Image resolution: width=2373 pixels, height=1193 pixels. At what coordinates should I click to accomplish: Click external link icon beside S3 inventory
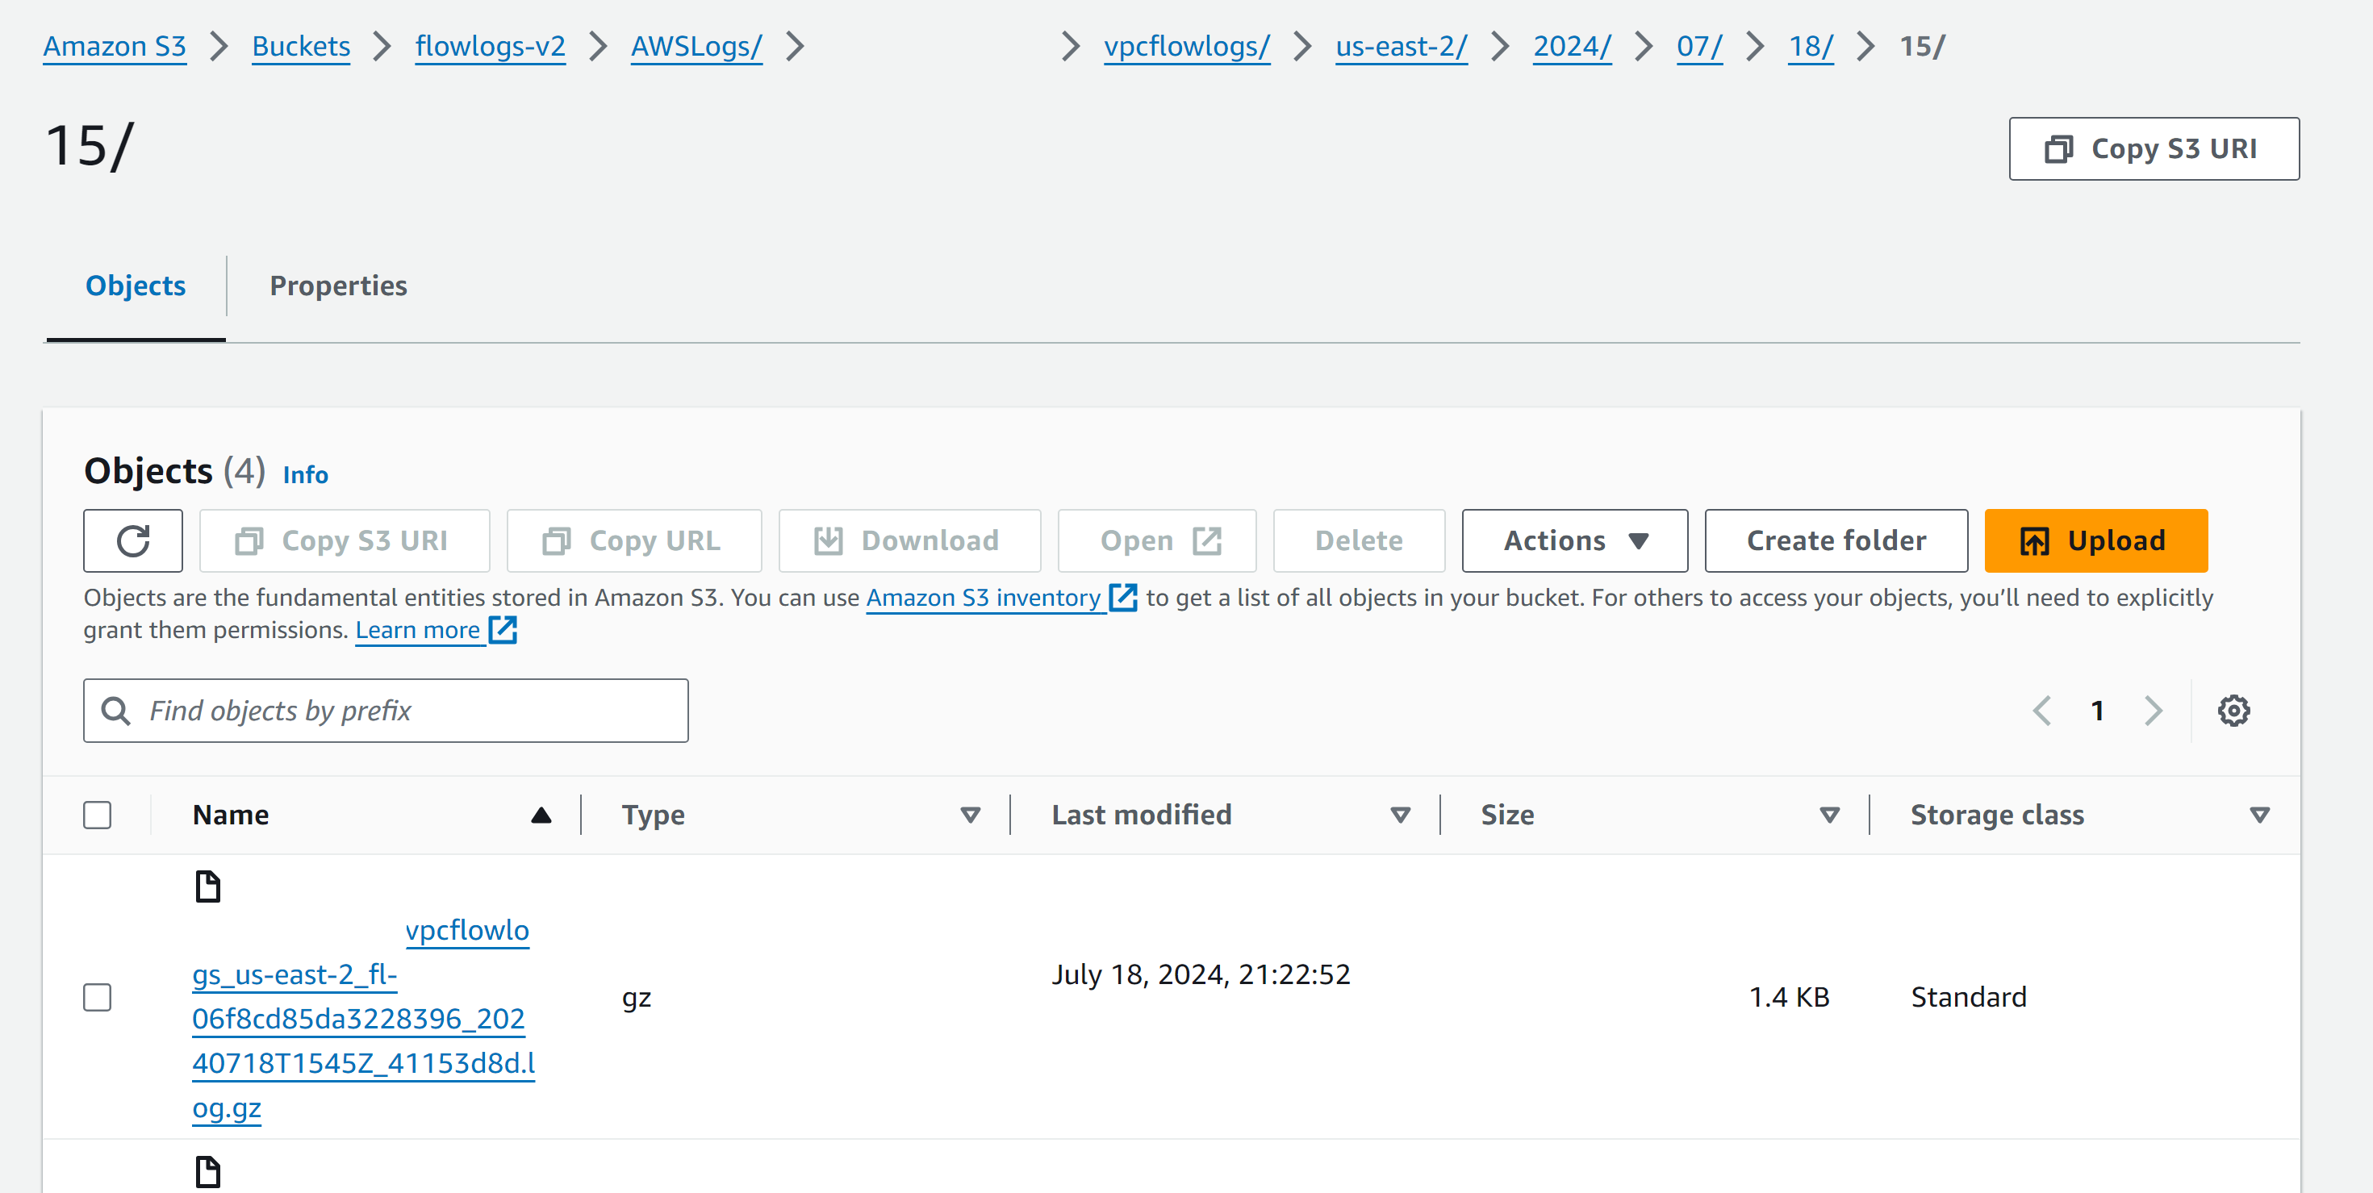[x=1123, y=598]
